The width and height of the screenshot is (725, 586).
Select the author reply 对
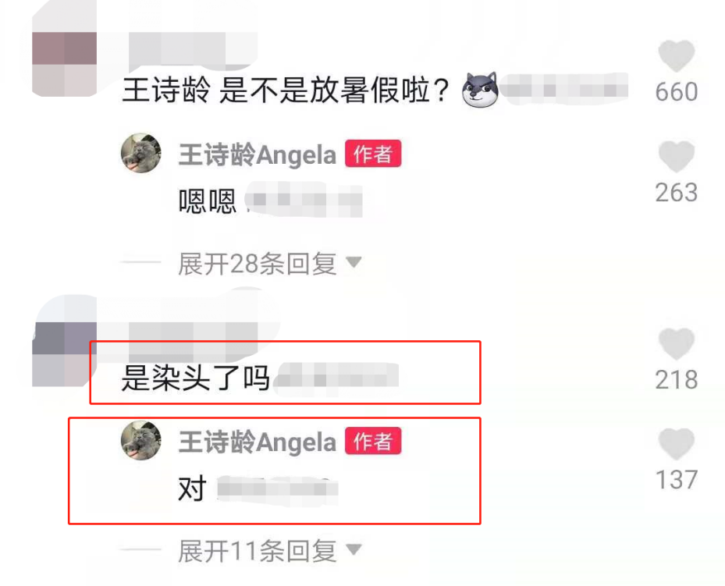[192, 489]
